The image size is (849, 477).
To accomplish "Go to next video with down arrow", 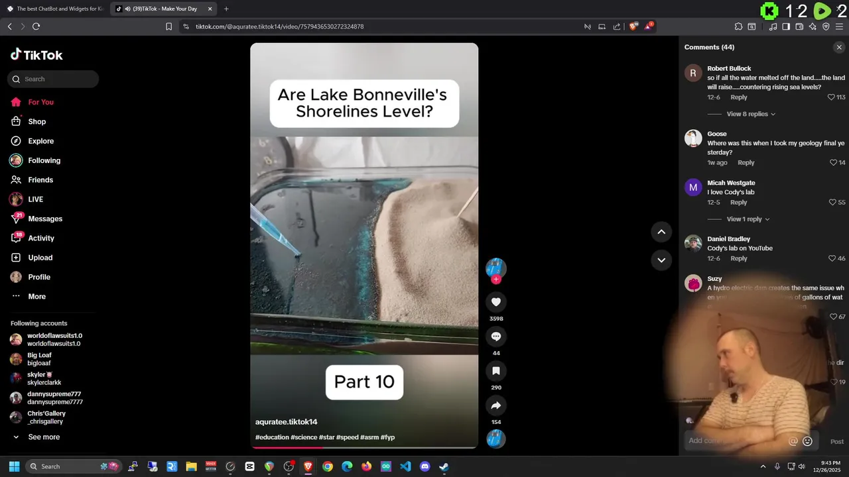I will click(x=661, y=260).
